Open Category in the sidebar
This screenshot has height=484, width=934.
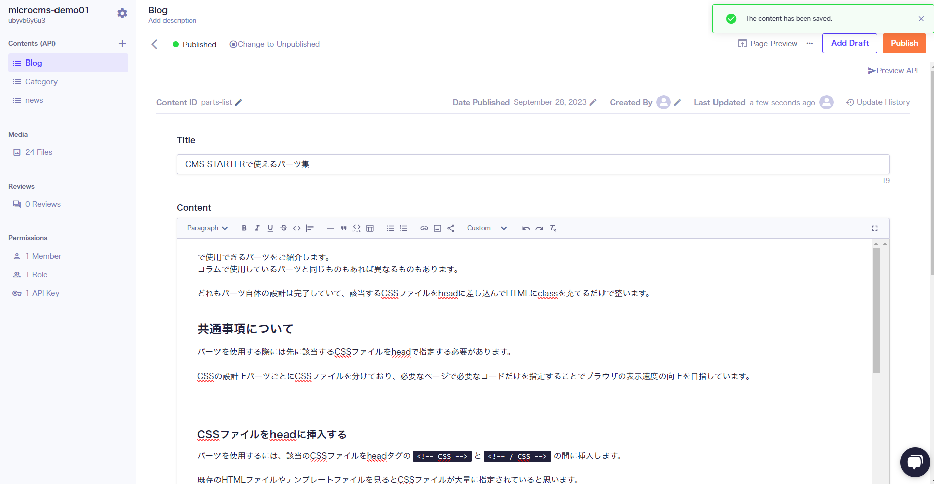(41, 82)
